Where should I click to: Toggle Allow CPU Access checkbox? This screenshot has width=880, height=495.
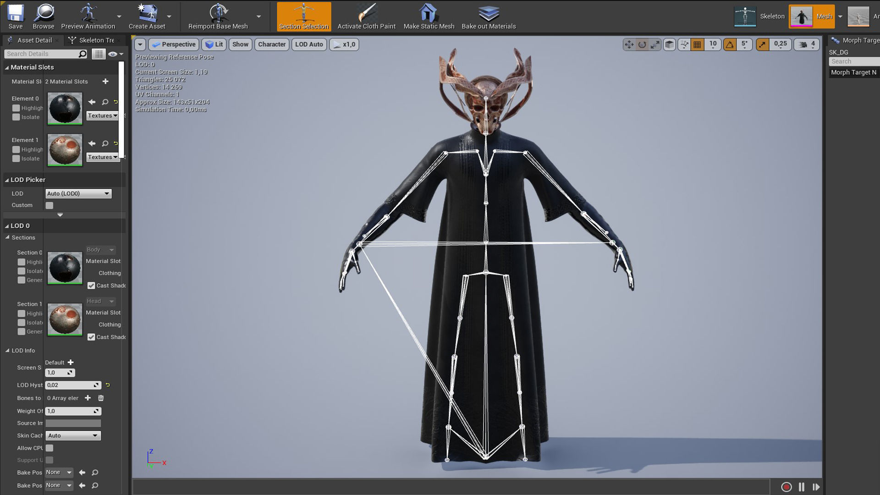49,448
